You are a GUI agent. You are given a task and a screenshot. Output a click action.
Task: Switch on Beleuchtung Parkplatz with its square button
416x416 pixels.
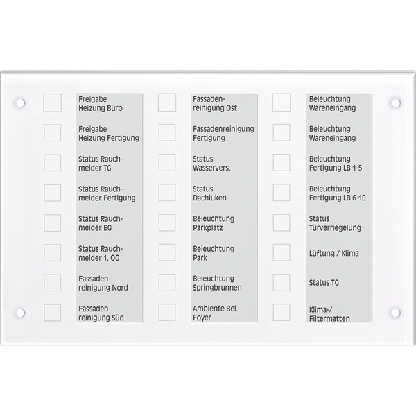(167, 223)
